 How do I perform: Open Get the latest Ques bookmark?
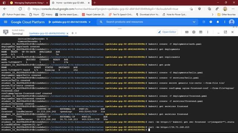(67, 14)
